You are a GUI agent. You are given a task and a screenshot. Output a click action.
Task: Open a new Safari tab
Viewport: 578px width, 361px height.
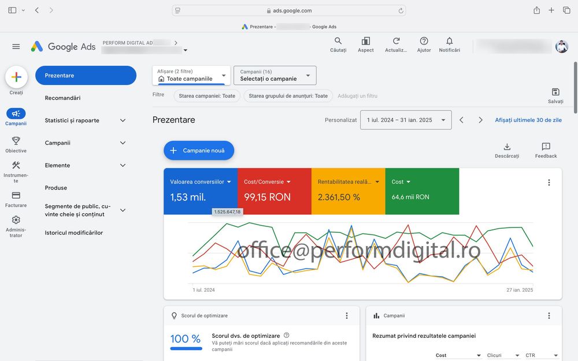coord(551,10)
